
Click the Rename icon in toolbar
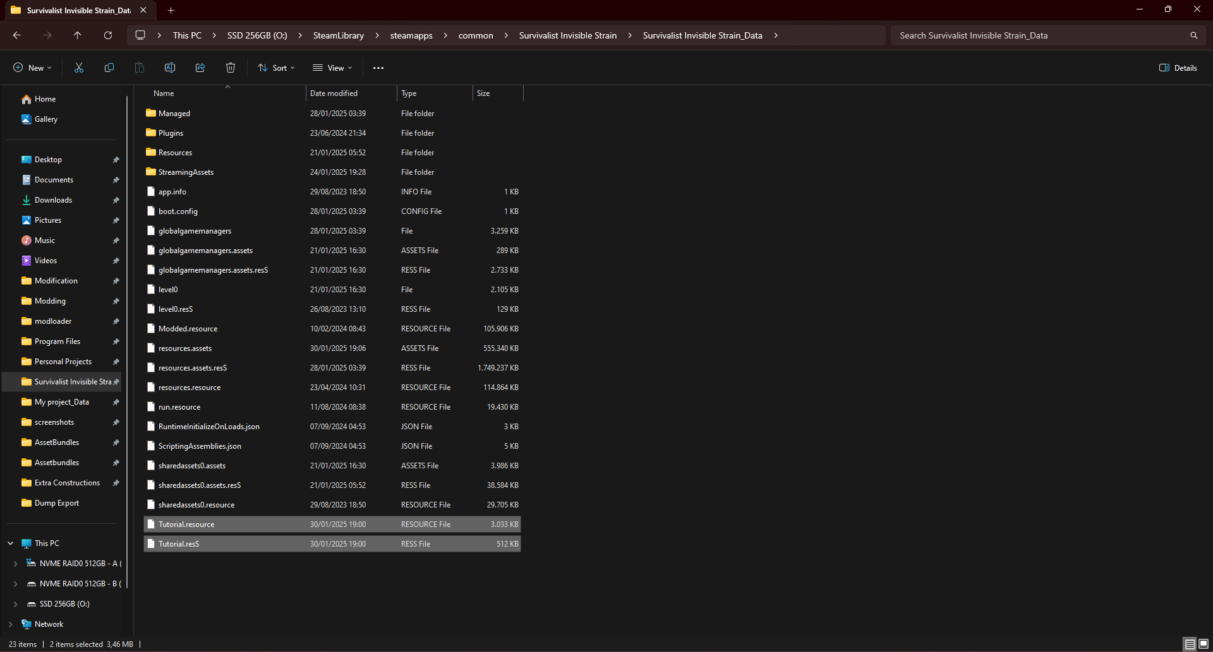(170, 68)
